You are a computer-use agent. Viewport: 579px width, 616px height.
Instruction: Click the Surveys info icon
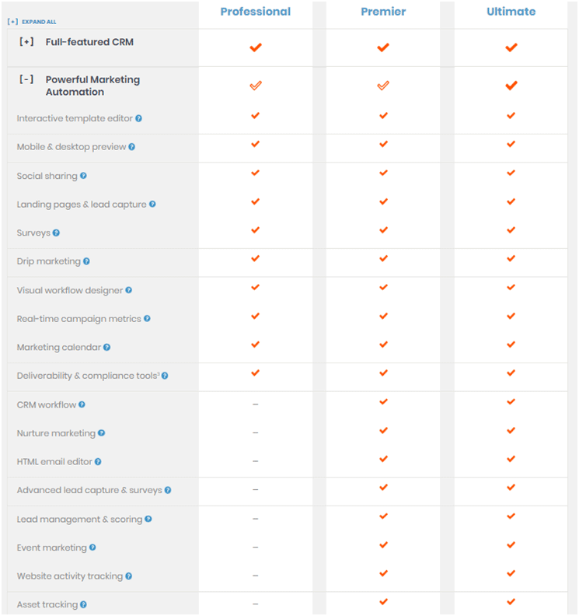point(56,233)
